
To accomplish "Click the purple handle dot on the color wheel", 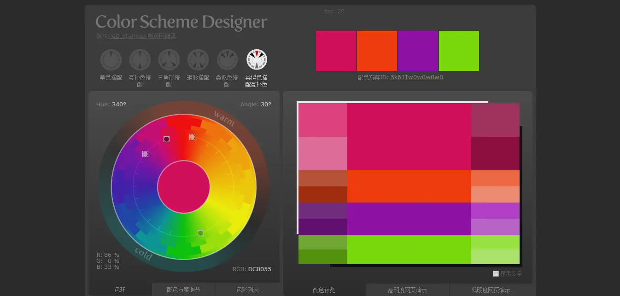I will [x=146, y=154].
